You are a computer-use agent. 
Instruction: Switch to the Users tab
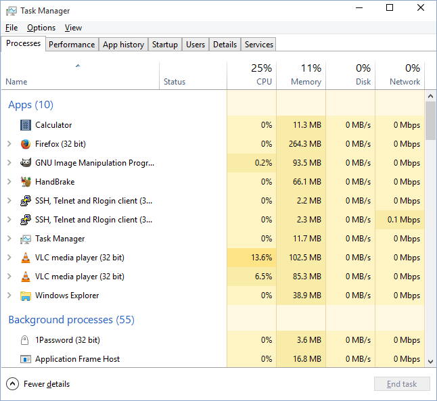click(195, 45)
